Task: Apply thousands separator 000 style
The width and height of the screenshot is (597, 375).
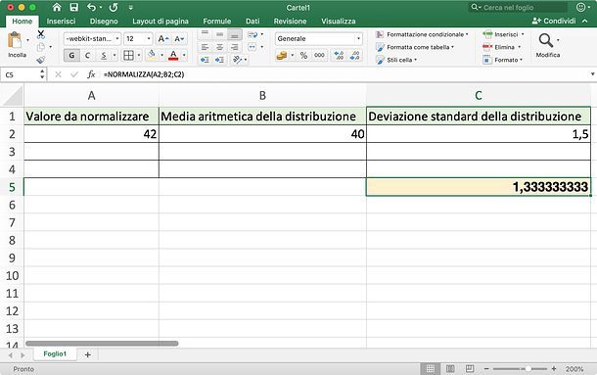Action: 319,56
